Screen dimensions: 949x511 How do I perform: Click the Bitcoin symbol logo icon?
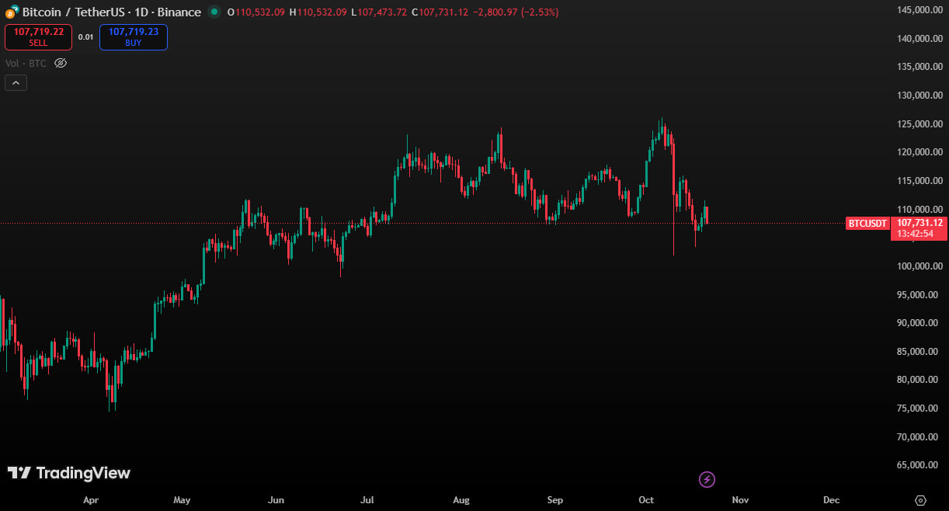point(12,12)
